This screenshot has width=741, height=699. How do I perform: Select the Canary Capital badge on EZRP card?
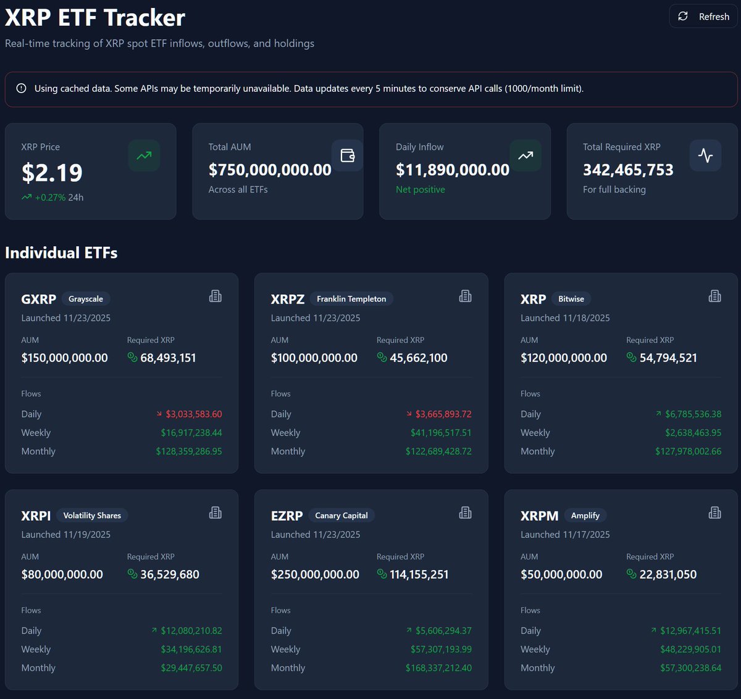[341, 515]
